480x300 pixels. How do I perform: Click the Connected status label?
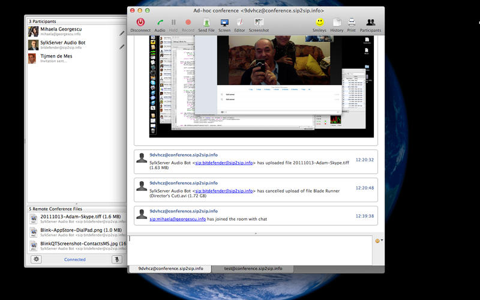pos(74,260)
